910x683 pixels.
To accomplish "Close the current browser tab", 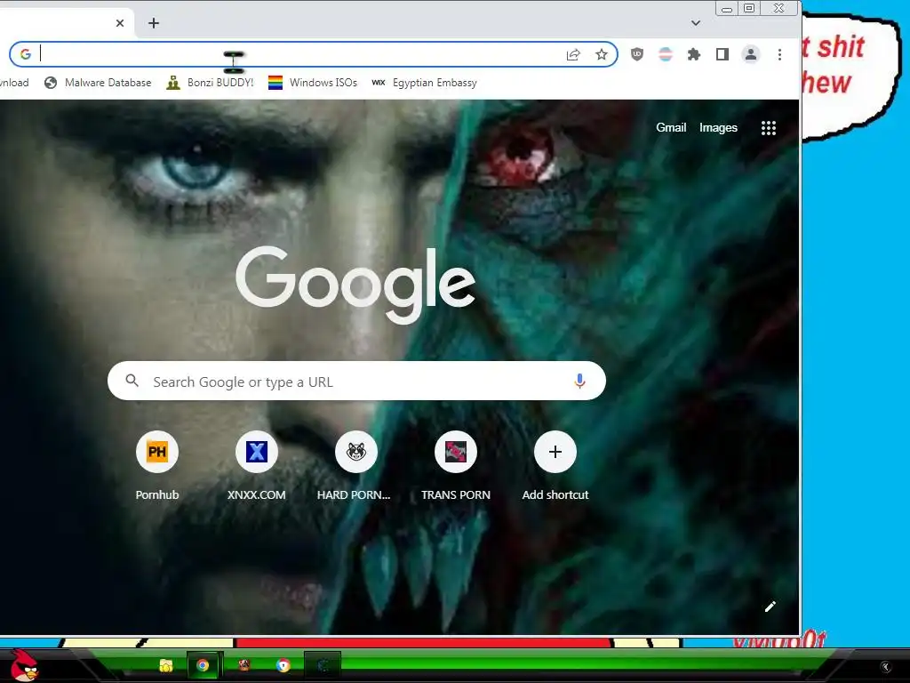I will click(120, 23).
